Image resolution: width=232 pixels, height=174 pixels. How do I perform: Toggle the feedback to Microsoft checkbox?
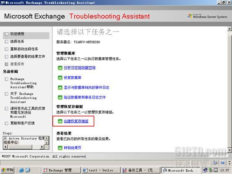coord(6,109)
